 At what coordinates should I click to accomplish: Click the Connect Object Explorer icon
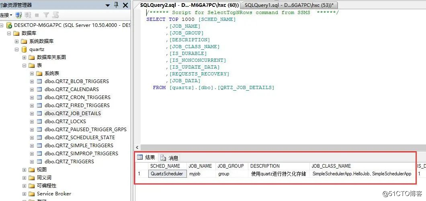click(x=18, y=15)
